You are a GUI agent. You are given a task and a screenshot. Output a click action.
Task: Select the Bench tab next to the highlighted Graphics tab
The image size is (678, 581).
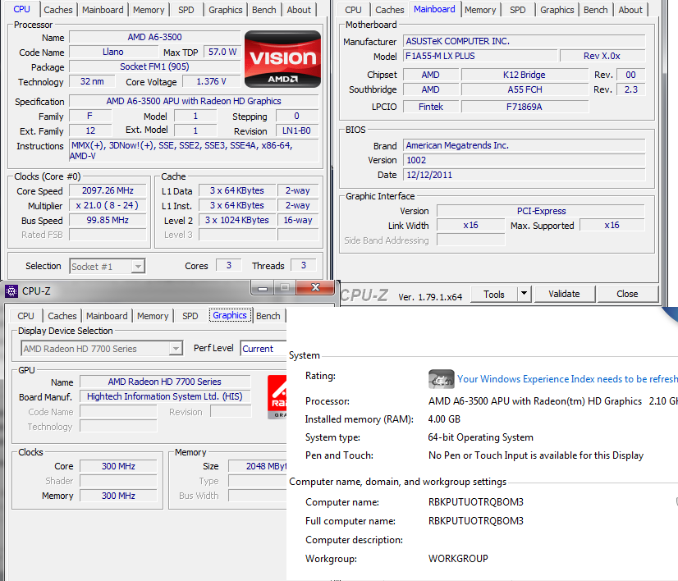tap(268, 316)
